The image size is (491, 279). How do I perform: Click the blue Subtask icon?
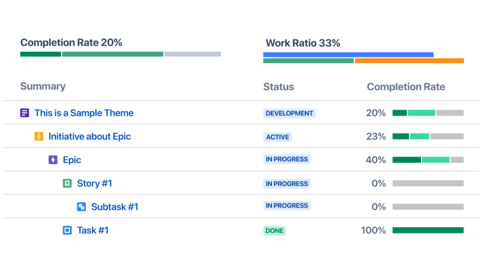81,207
